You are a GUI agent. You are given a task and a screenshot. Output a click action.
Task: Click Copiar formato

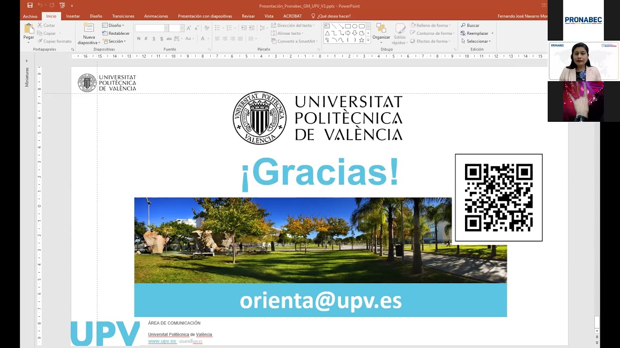click(x=54, y=41)
